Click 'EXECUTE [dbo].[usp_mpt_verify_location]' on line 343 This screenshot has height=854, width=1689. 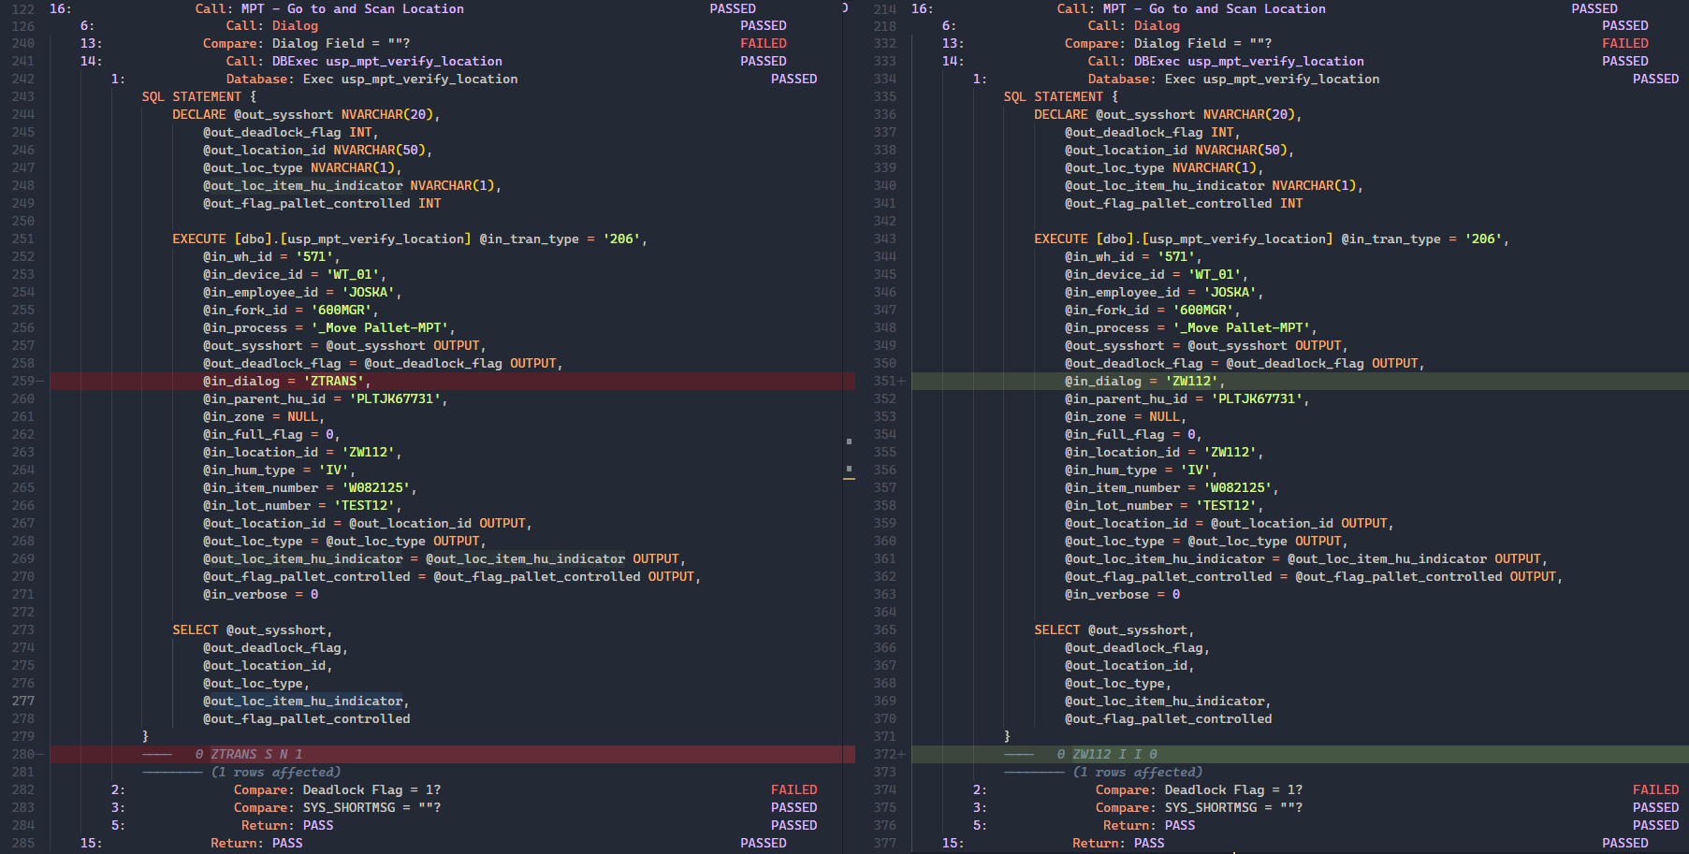(1184, 239)
